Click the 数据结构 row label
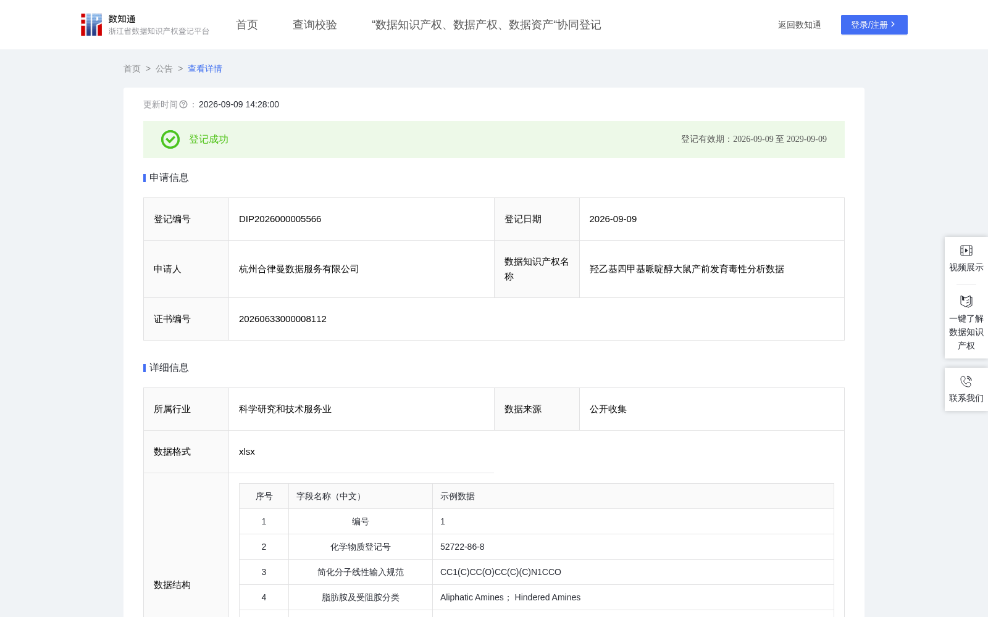Screen dimensions: 988x617 (172, 585)
